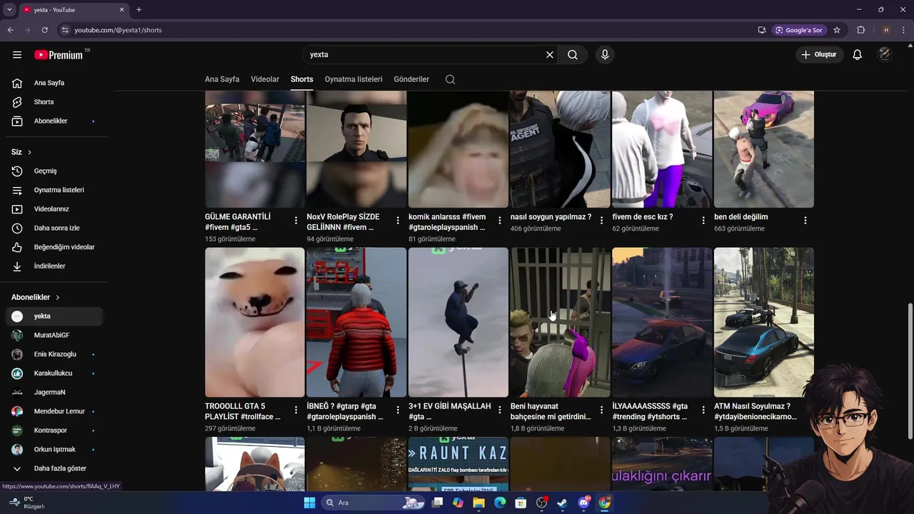This screenshot has width=914, height=514.
Task: Install app icon in address bar
Action: pos(762,30)
